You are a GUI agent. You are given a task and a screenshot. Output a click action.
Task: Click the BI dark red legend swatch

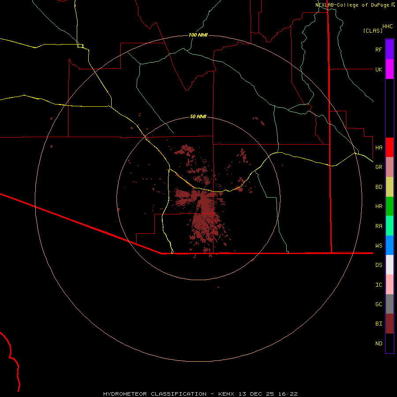pyautogui.click(x=390, y=324)
